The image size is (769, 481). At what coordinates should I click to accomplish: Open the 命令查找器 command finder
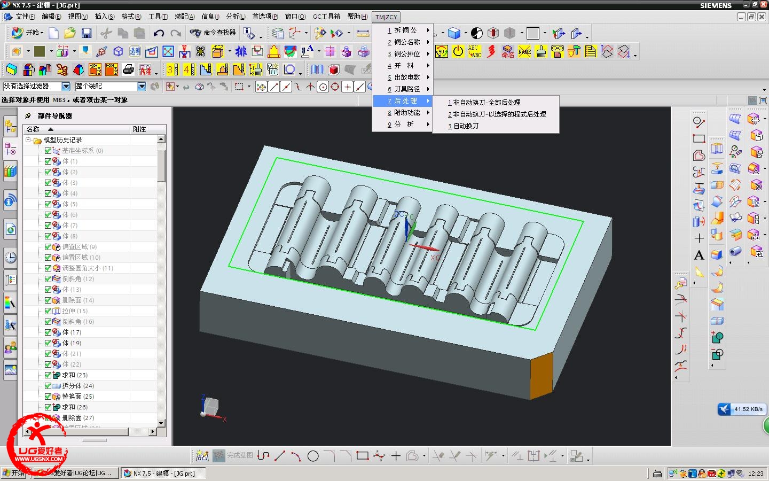tap(213, 33)
